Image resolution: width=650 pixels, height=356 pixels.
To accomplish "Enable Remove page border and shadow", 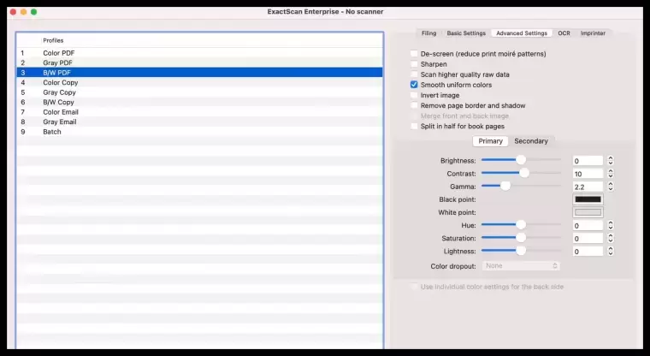I will (414, 105).
